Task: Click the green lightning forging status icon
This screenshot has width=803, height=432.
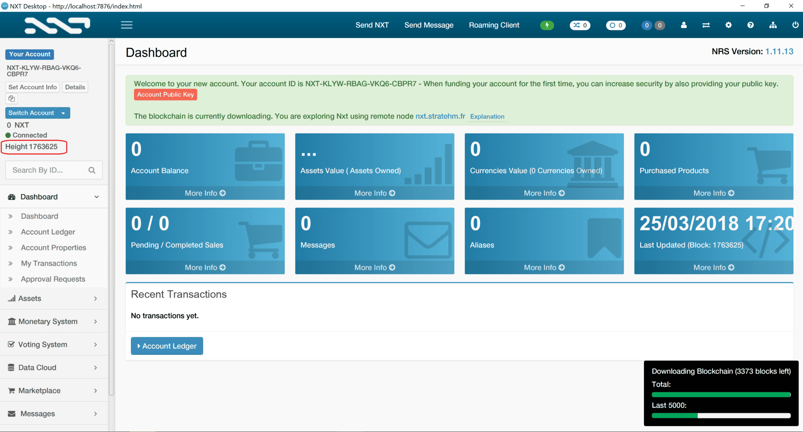Action: 546,25
